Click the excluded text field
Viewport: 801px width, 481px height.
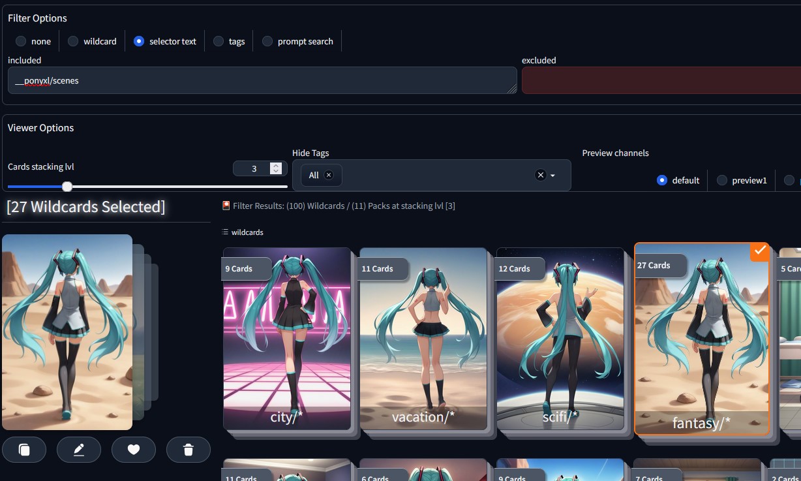[x=659, y=80]
